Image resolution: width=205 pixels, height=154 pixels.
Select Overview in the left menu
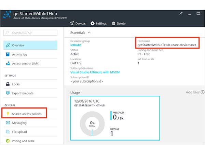tap(18, 45)
